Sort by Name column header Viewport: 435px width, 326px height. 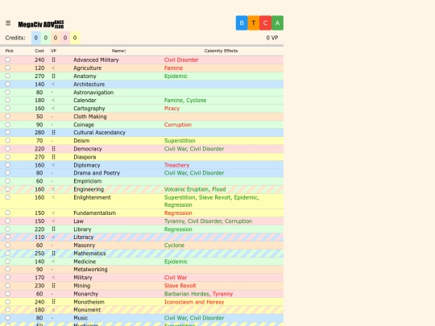pos(118,51)
